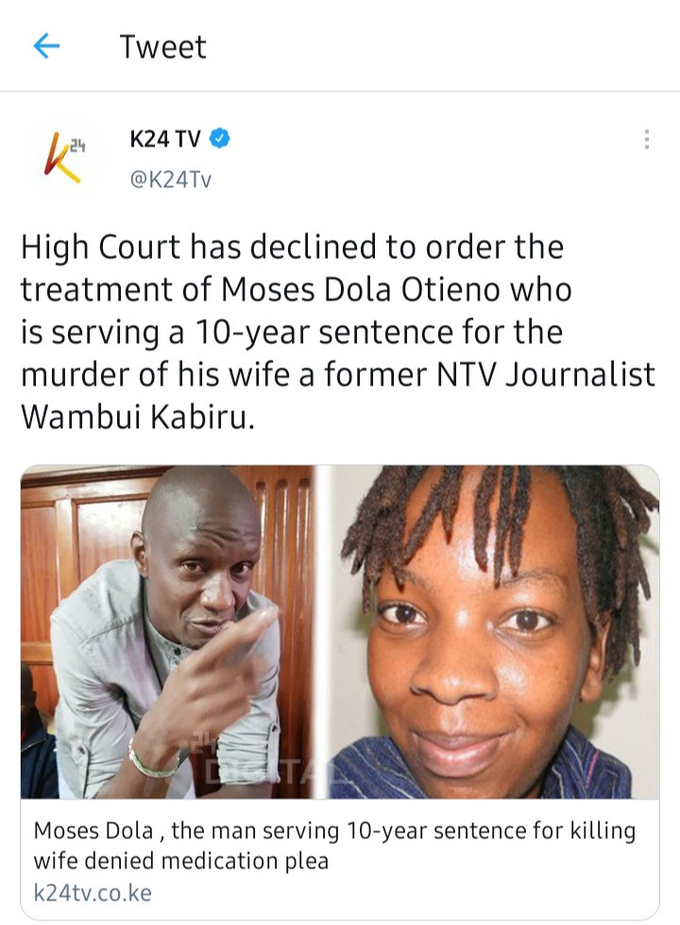Tap the back arrow icon

point(46,46)
